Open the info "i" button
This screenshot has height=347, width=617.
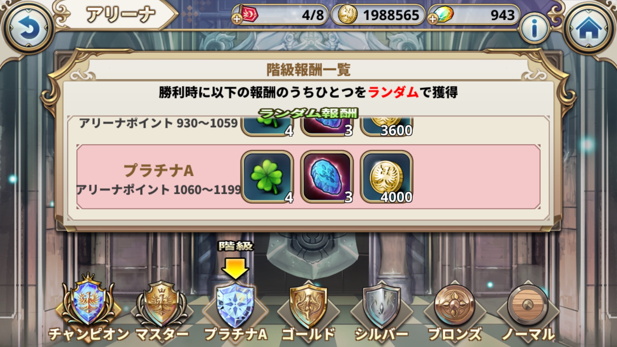(x=534, y=28)
